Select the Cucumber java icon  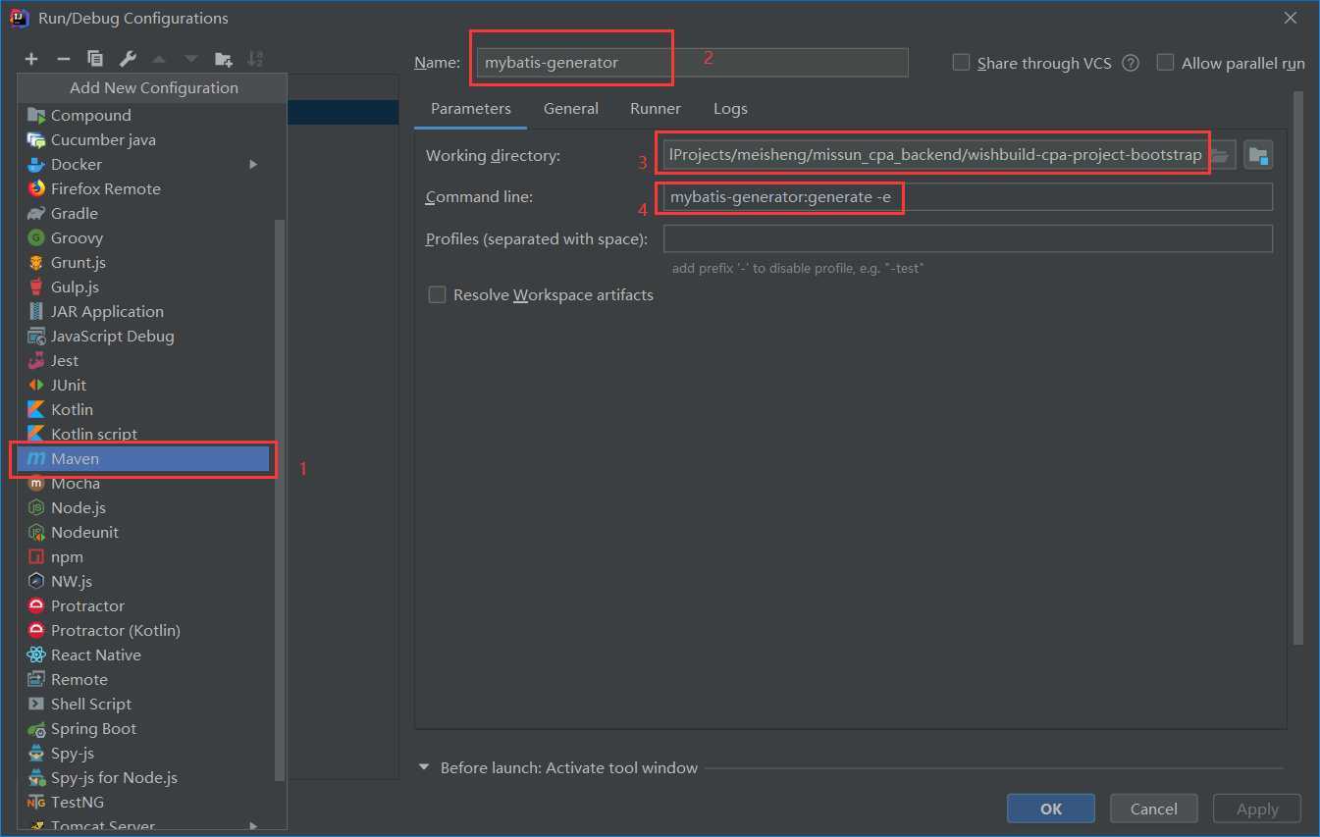[36, 139]
